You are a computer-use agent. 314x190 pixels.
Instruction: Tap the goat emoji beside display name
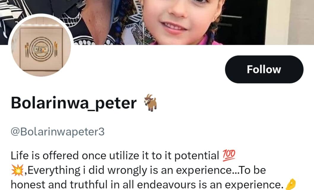(150, 102)
